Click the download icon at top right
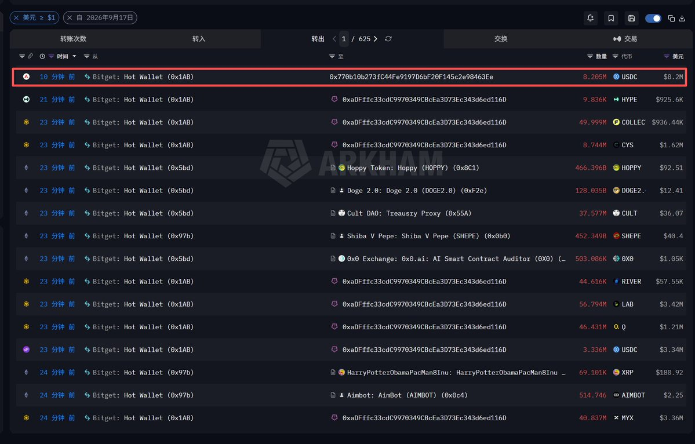This screenshot has width=695, height=444. 682,18
